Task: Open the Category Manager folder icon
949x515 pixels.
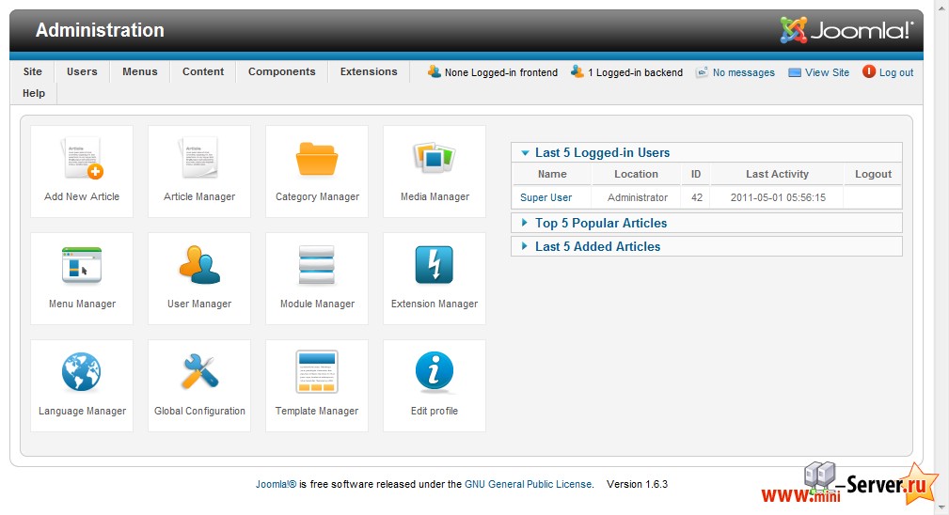Action: (317, 159)
